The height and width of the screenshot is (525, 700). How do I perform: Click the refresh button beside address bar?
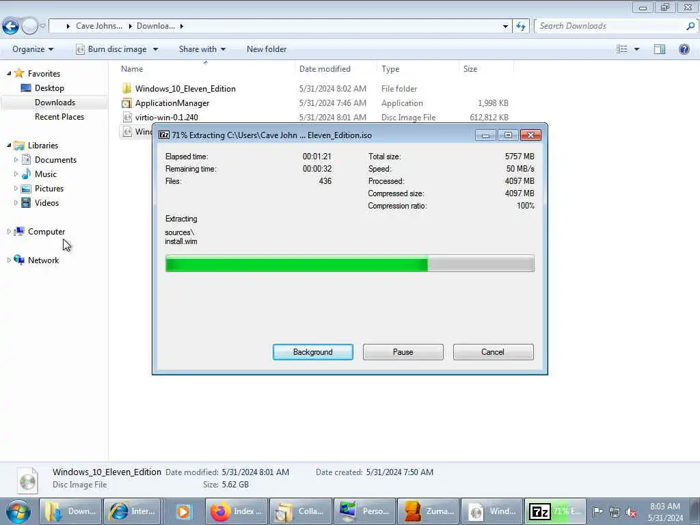[520, 27]
